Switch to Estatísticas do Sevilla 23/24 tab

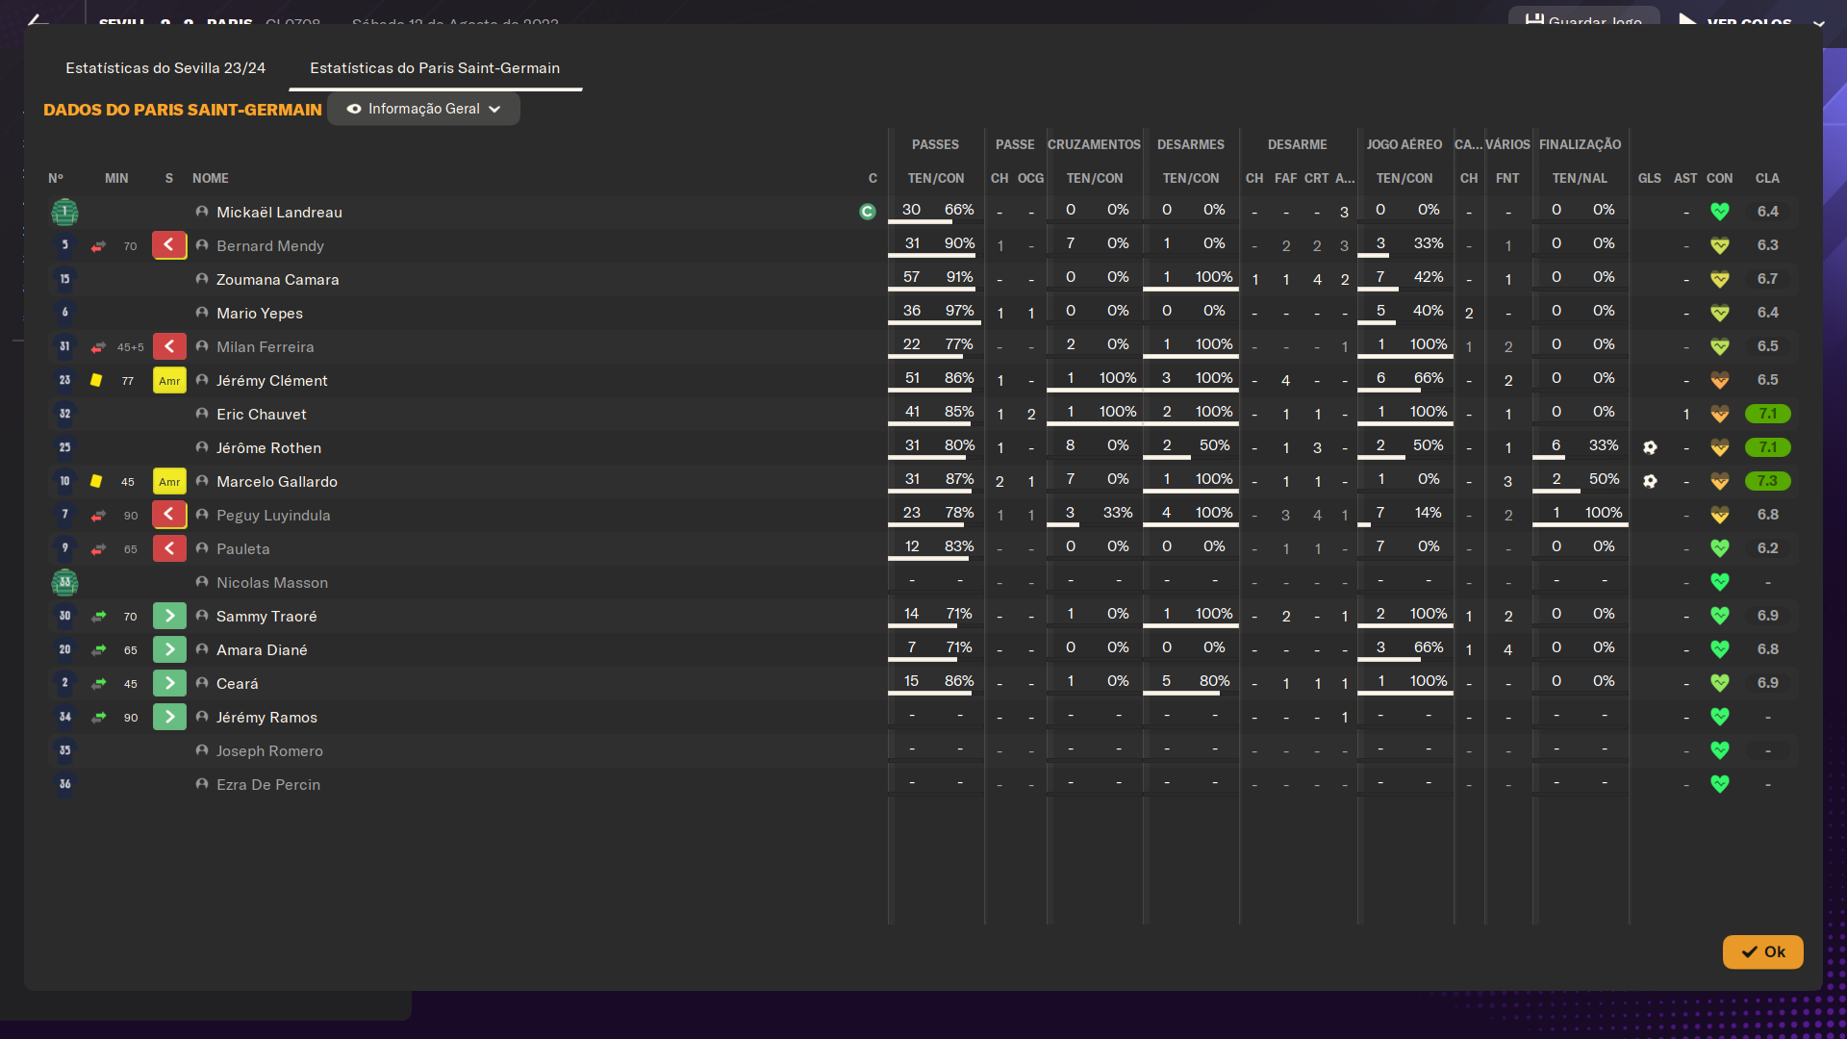(x=165, y=68)
